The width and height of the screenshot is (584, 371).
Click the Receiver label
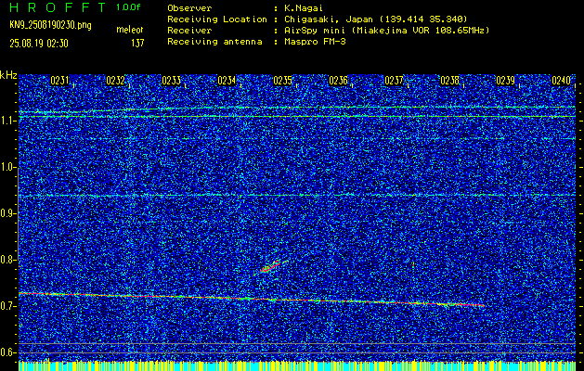point(189,31)
